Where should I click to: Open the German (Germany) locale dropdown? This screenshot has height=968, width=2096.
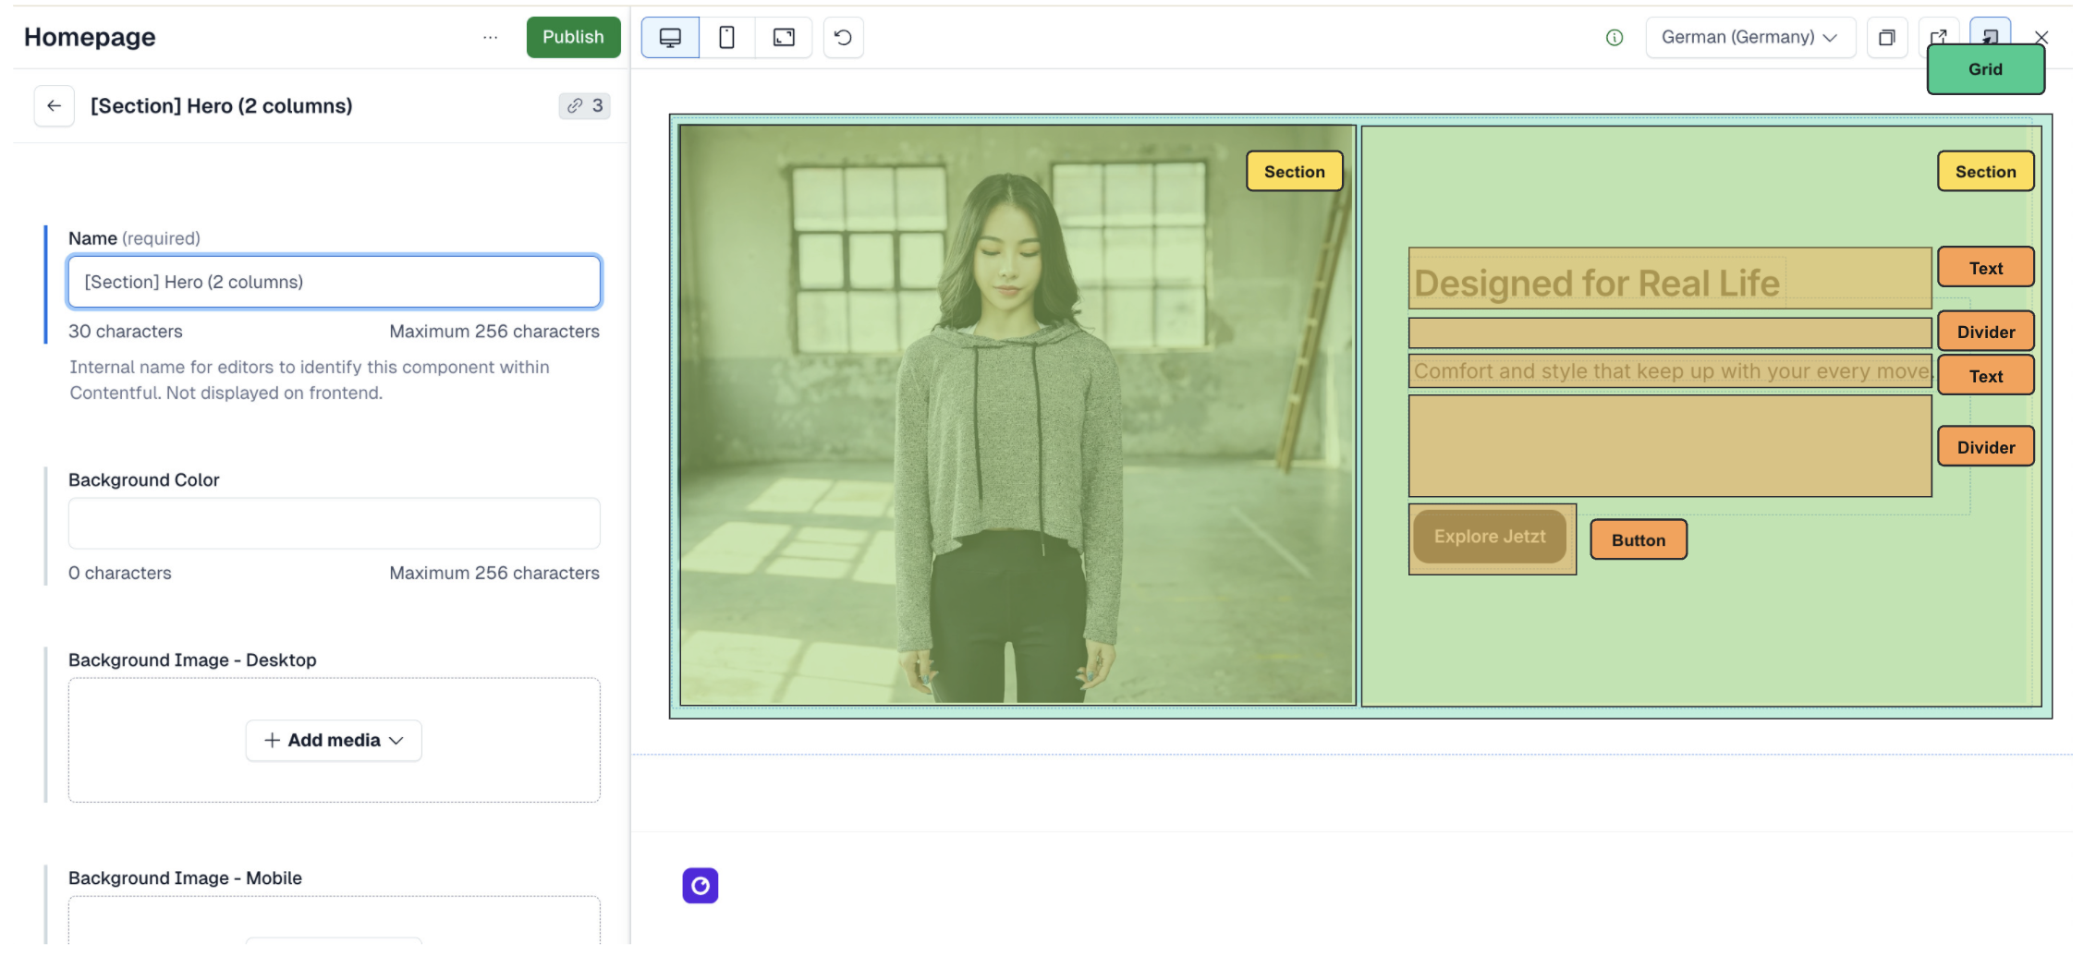coord(1749,37)
